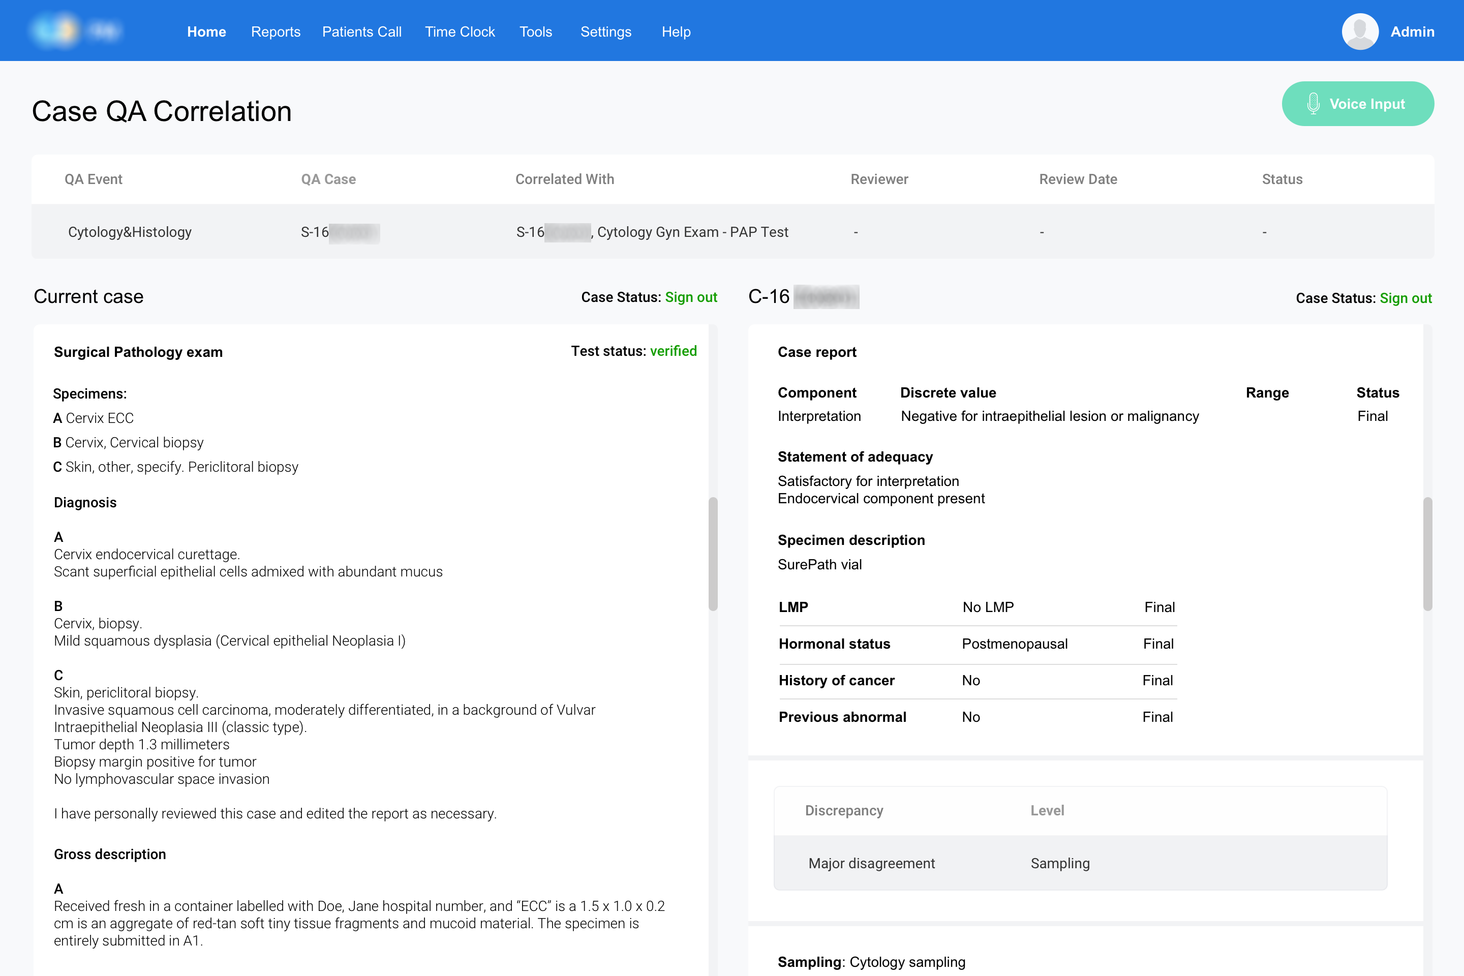Click the QA Case column header

pyautogui.click(x=328, y=179)
